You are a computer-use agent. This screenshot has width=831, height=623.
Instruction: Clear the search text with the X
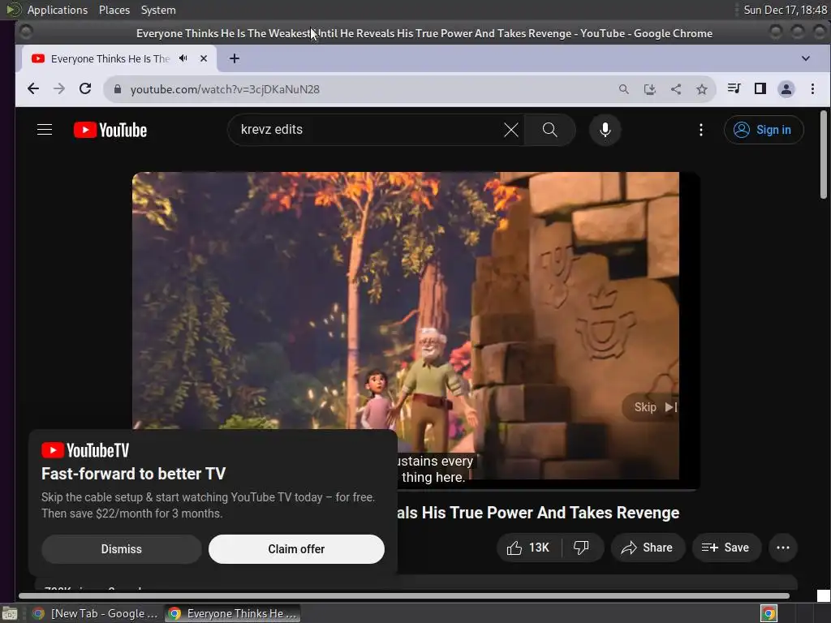511,130
